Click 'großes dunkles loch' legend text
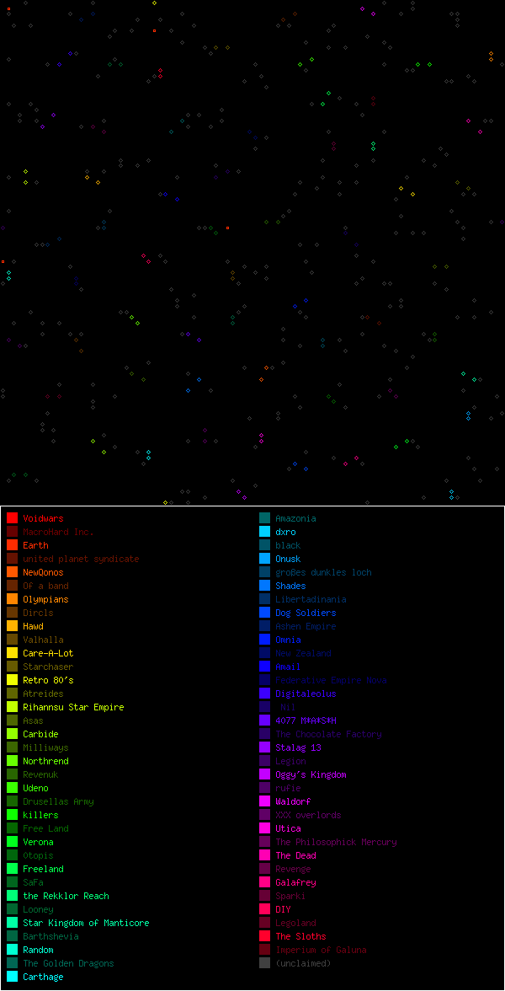The height and width of the screenshot is (991, 505). 324,573
